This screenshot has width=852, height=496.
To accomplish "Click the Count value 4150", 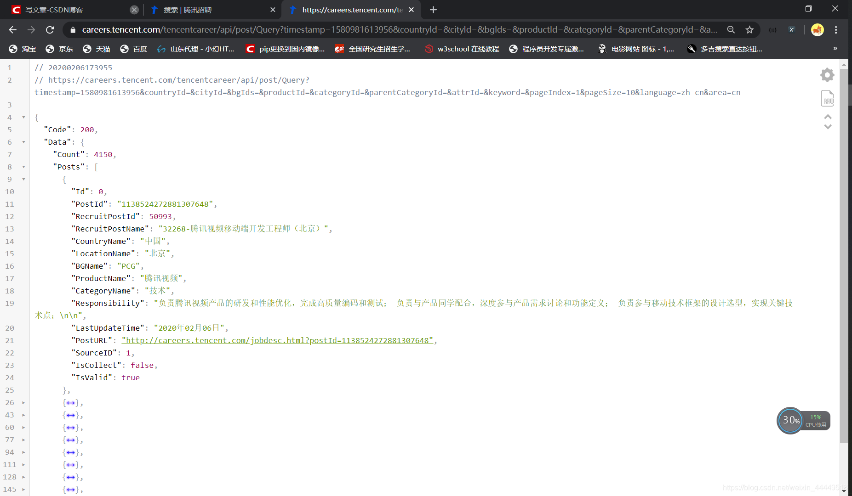I will tap(103, 154).
